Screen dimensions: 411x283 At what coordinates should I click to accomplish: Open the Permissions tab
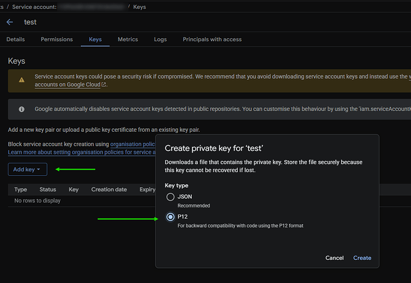coord(57,39)
